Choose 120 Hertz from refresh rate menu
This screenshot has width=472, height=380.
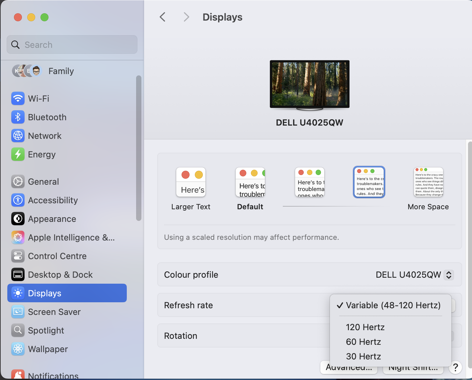tap(391, 327)
